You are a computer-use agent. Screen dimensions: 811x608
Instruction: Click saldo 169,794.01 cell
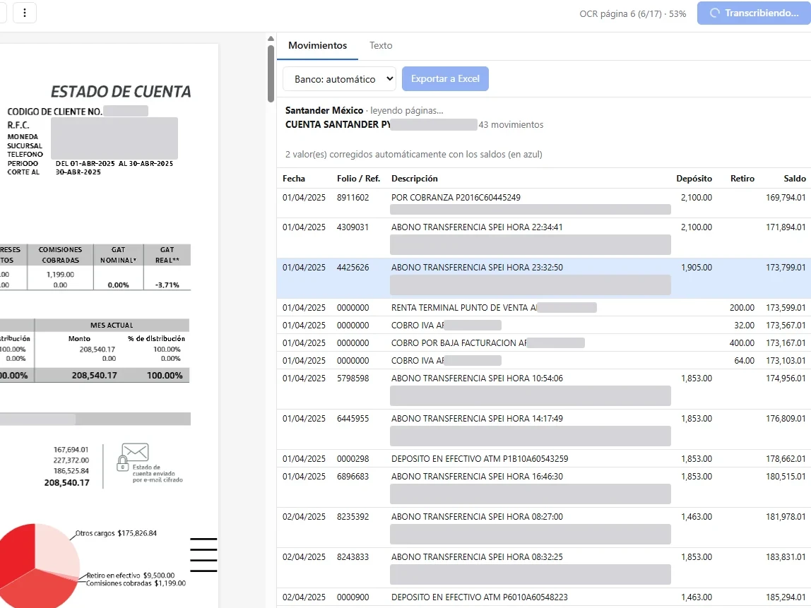pyautogui.click(x=786, y=198)
